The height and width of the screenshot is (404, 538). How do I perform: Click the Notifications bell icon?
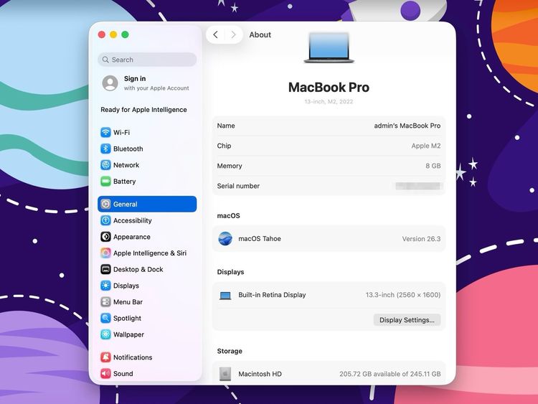coord(105,357)
